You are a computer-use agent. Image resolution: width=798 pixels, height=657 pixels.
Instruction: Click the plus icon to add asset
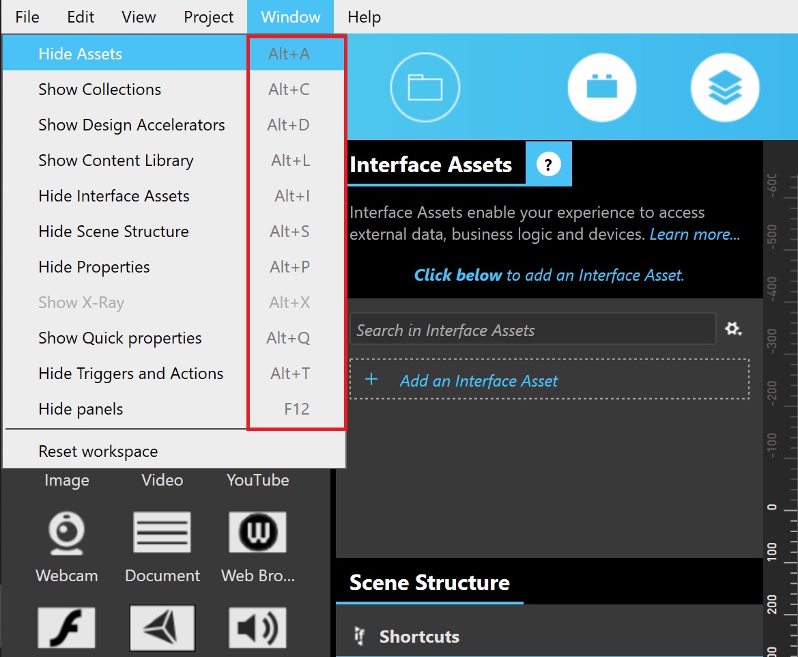tap(371, 379)
